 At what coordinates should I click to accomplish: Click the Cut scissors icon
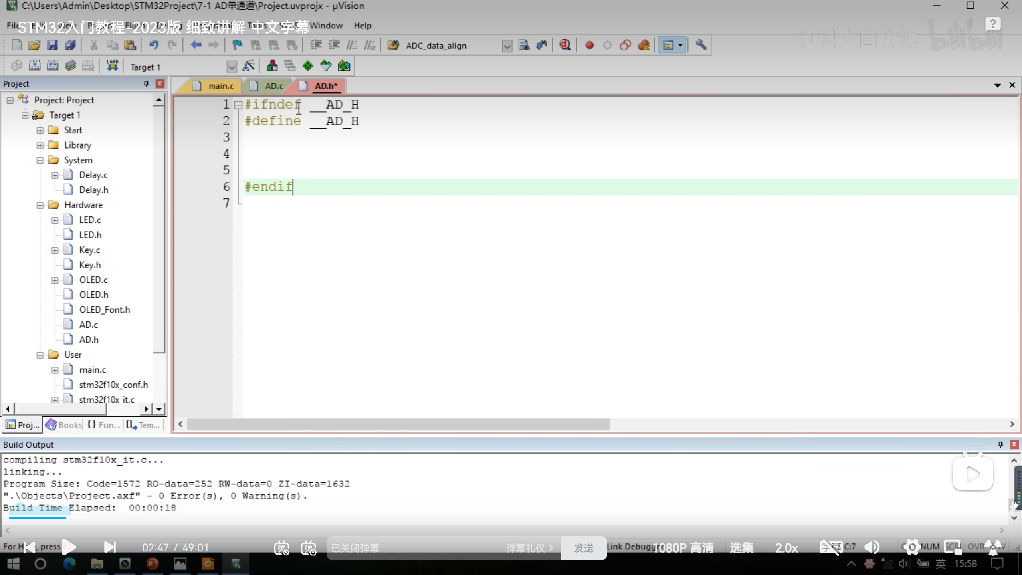click(x=94, y=45)
